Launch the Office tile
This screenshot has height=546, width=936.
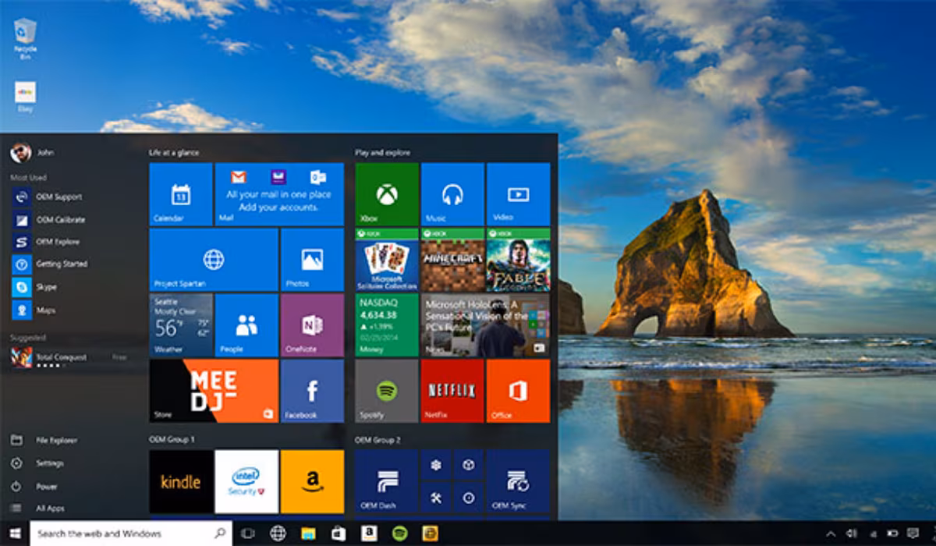pyautogui.click(x=518, y=391)
